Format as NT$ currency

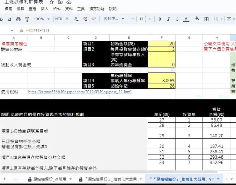tap(59, 19)
